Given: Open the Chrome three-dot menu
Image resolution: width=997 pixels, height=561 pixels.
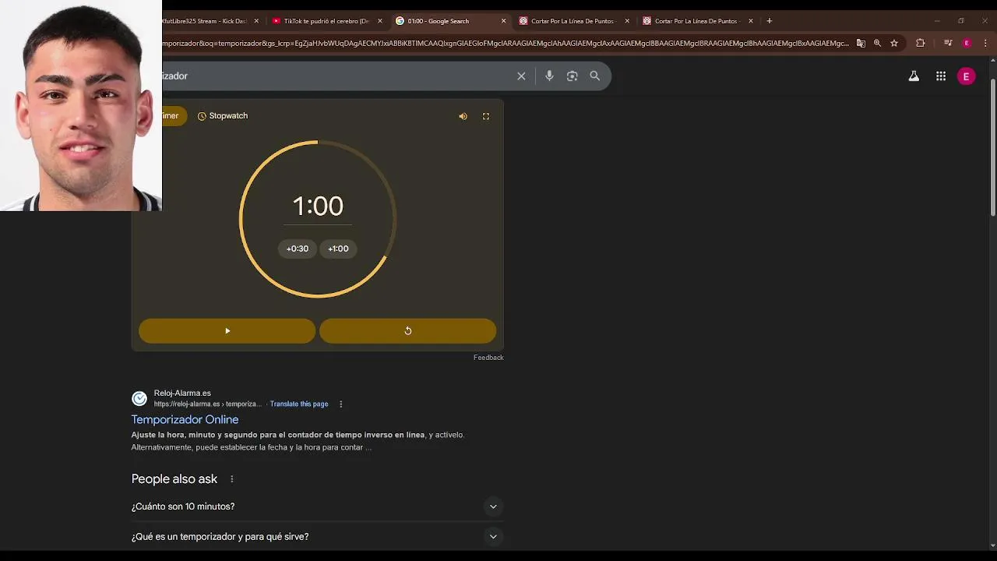Looking at the screenshot, I should pyautogui.click(x=985, y=44).
